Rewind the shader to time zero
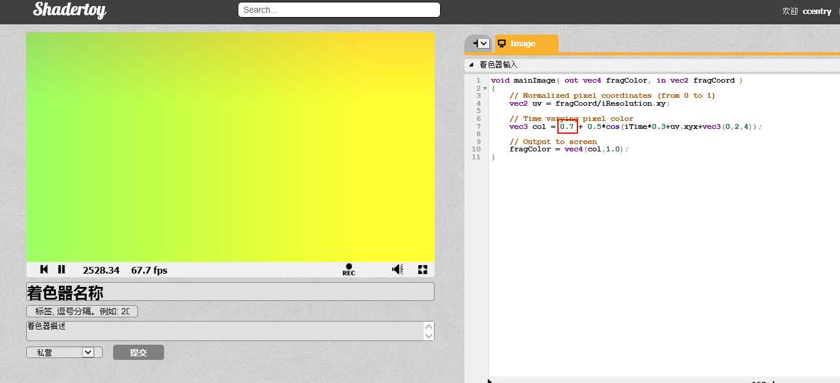This screenshot has height=383, width=840. click(44, 269)
